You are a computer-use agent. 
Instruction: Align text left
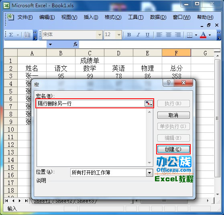(x=159, y=35)
